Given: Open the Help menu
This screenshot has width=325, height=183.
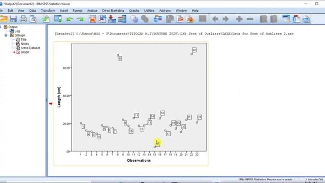Looking at the screenshot, I should click(195, 11).
